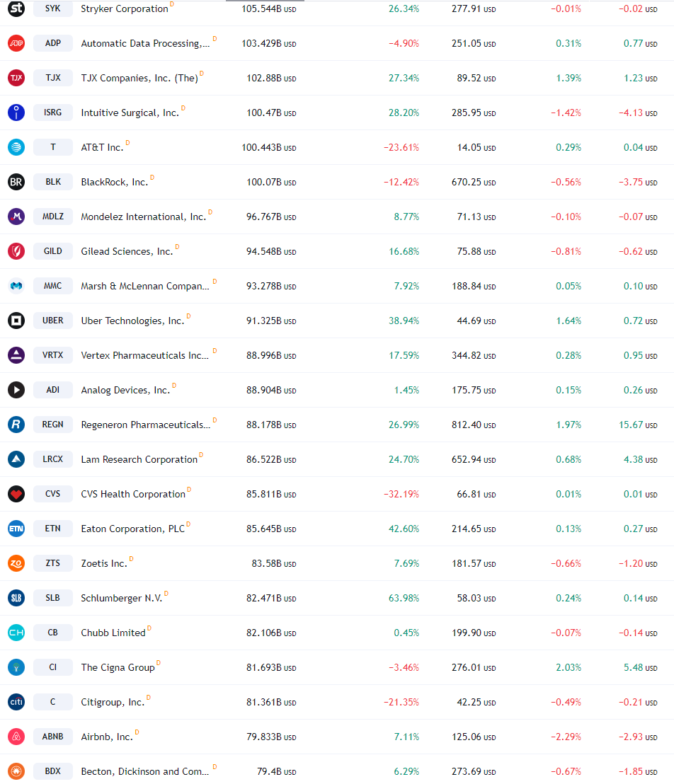This screenshot has height=784, width=674.
Task: Open Mondelez International, Inc. link
Action: [x=144, y=217]
